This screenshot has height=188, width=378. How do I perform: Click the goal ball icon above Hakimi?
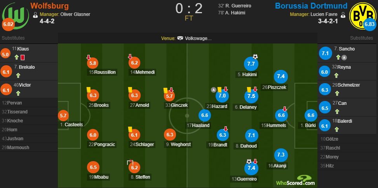pos(255,57)
